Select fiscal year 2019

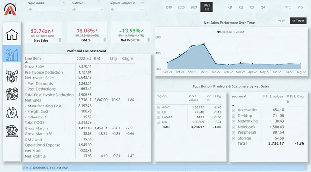(x=168, y=7)
